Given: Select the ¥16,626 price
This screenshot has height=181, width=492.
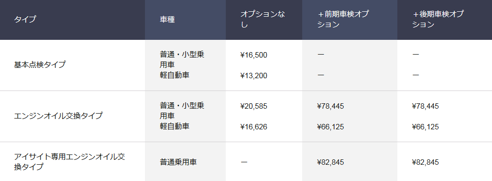Looking at the screenshot, I should coord(254,127).
